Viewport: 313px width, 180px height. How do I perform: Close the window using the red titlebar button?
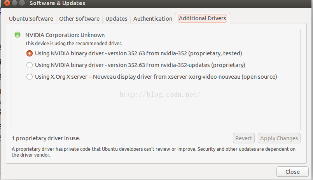click(7, 3)
